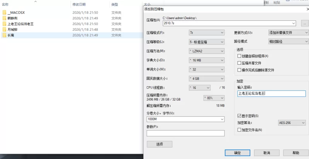Open 字典大小 16 MB dropdown
The width and height of the screenshot is (309, 159).
(x=207, y=60)
